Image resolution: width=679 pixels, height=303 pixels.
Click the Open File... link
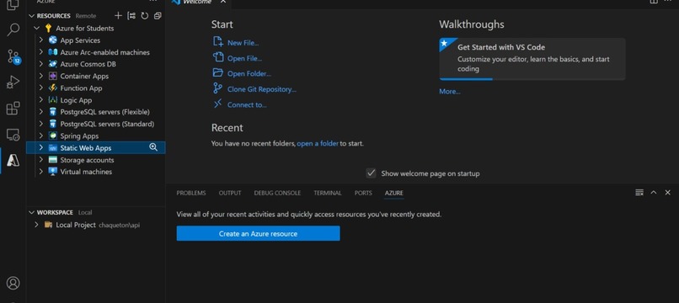244,58
